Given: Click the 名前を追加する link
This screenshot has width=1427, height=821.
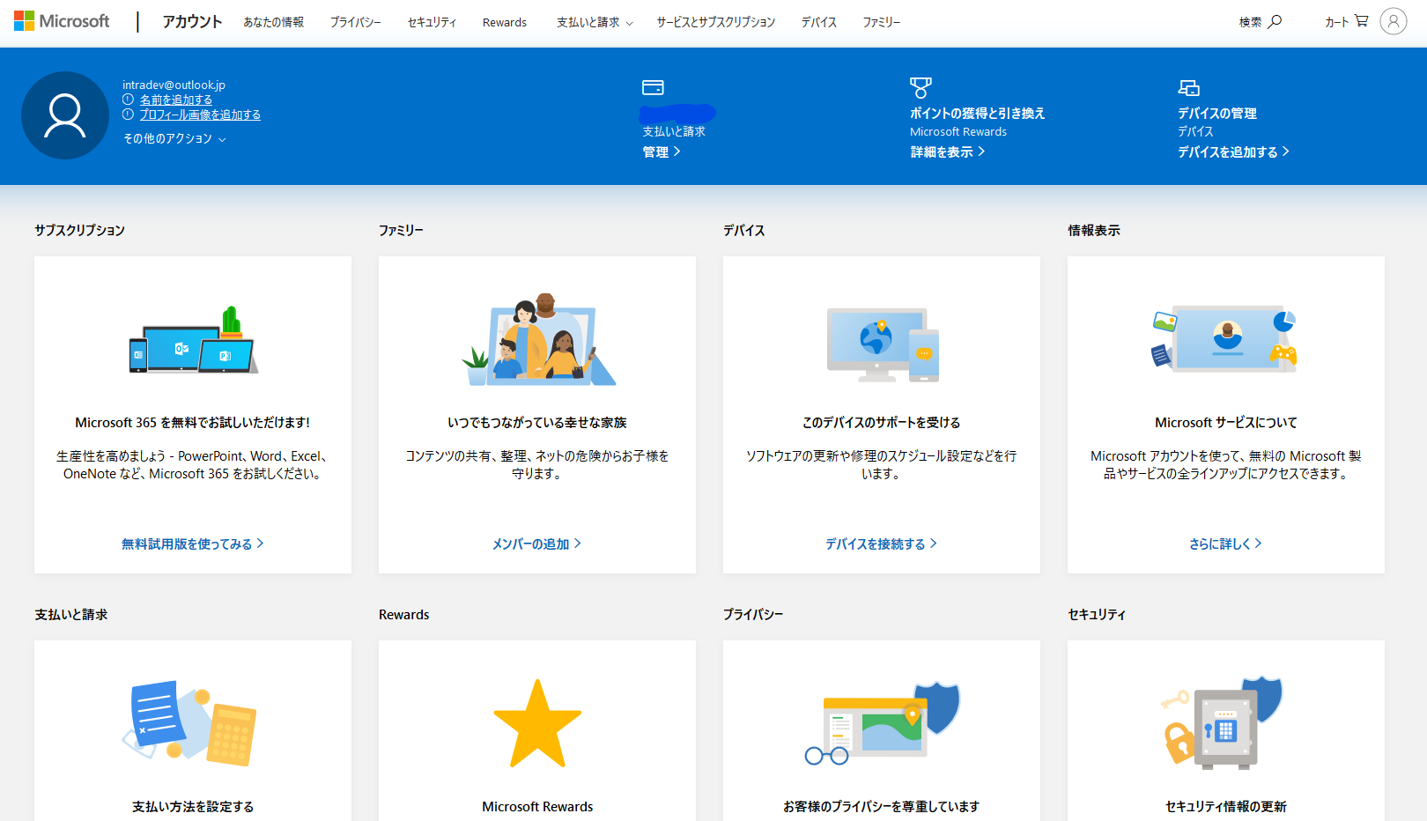Looking at the screenshot, I should point(176,100).
